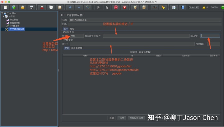Click the yellow warning log icon
Viewport: 224px width, 127px height.
204,7
